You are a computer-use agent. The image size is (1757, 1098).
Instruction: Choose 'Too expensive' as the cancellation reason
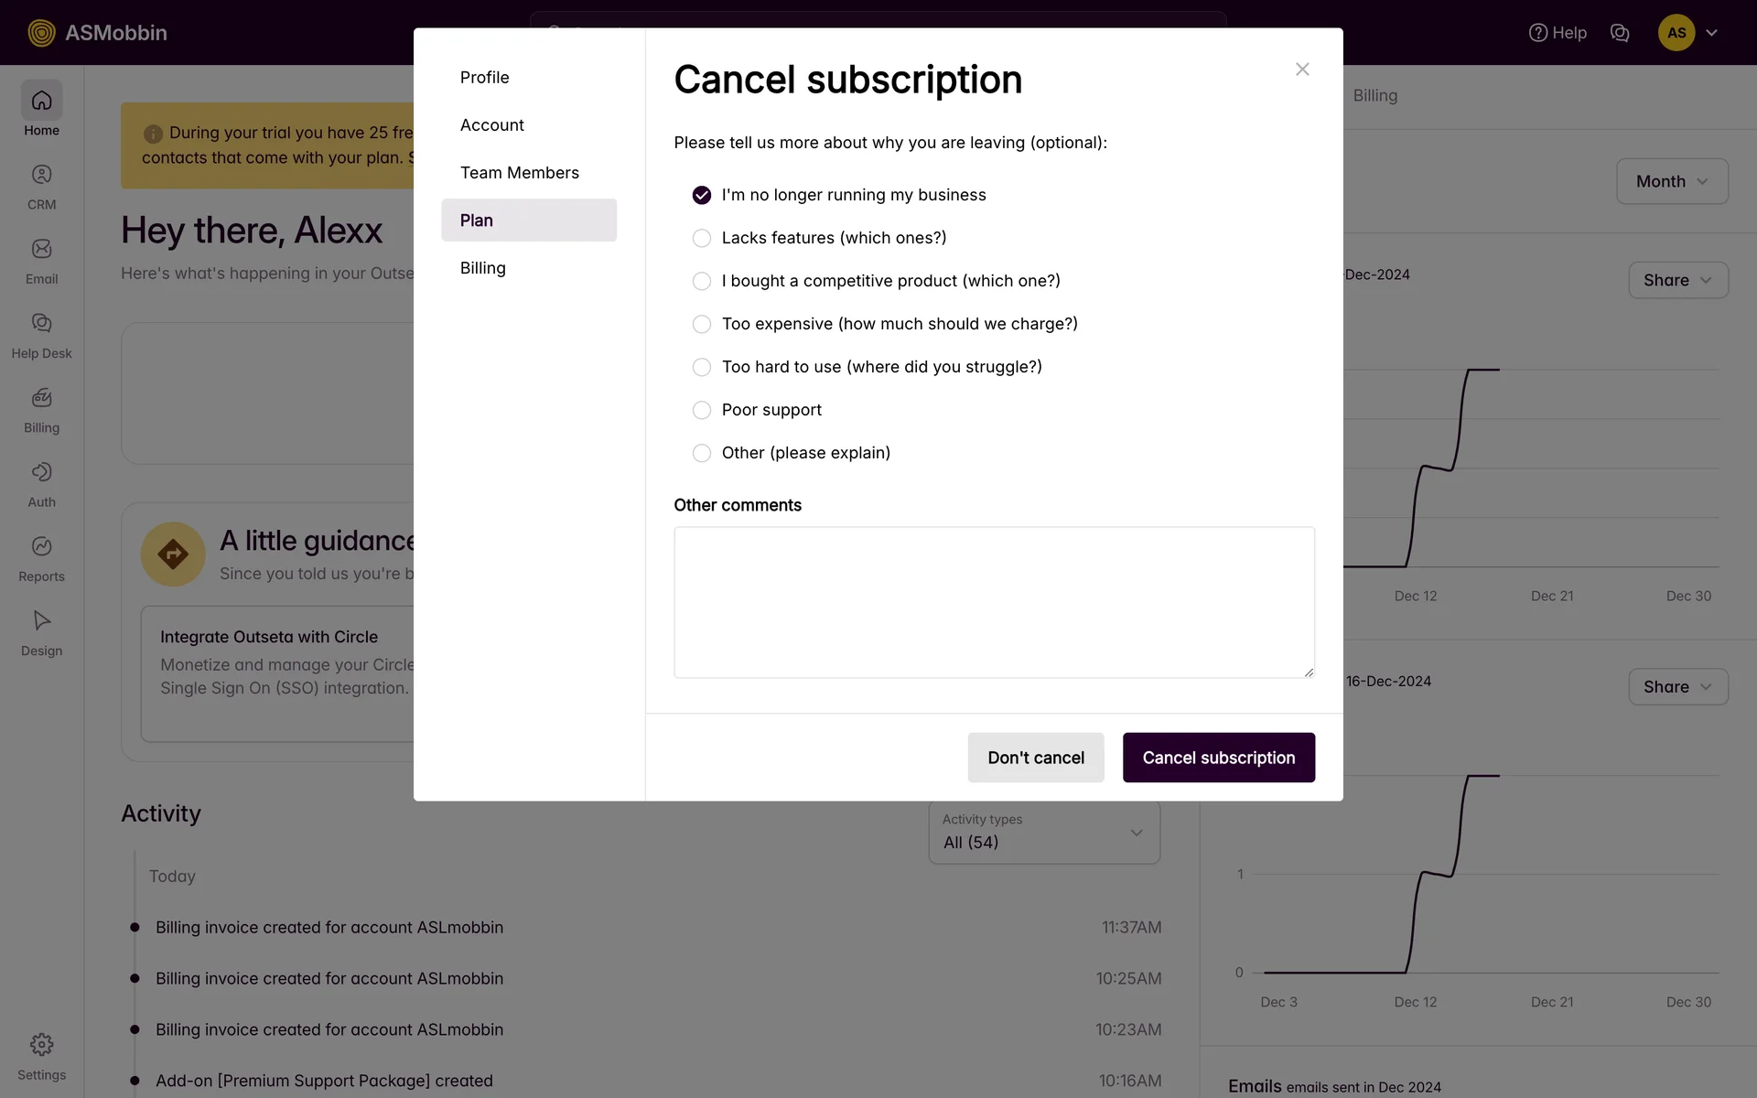(x=702, y=325)
